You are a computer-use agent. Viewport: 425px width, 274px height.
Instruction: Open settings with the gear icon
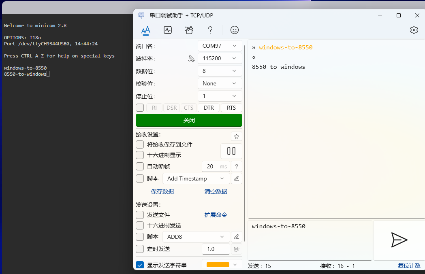414,30
